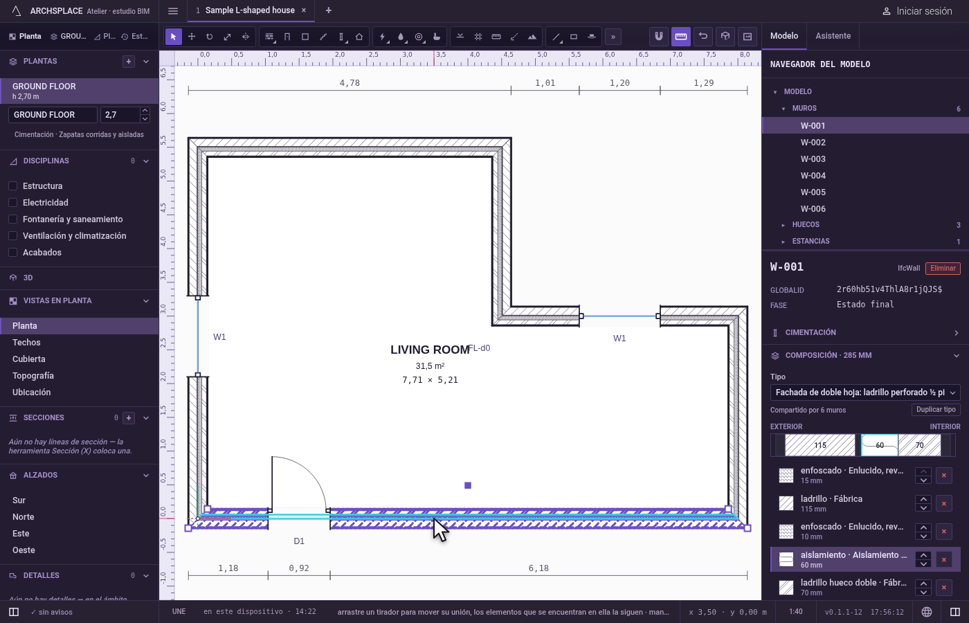Enable Ventilación y climatización checkbox
This screenshot has height=623, width=969.
12,235
